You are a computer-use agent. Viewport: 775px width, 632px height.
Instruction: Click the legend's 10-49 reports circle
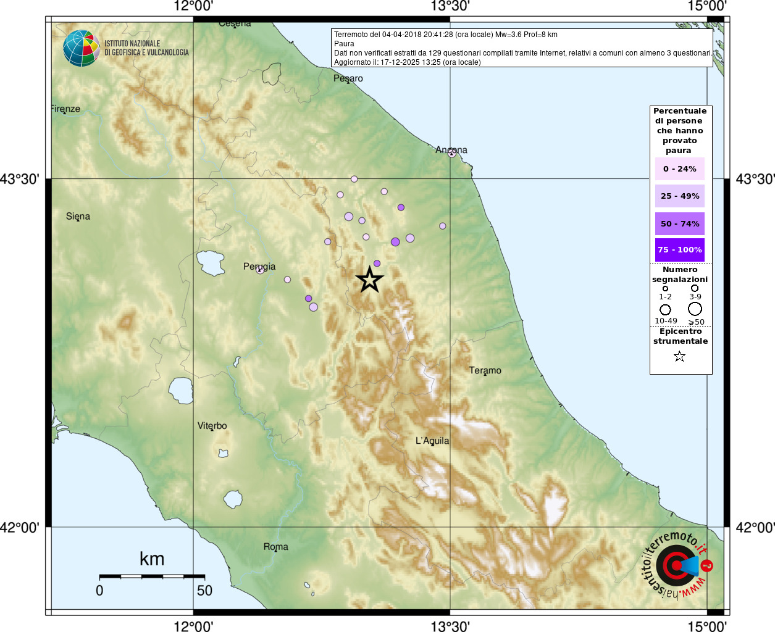click(665, 309)
